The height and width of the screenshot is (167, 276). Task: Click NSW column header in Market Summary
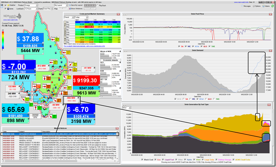89,20
